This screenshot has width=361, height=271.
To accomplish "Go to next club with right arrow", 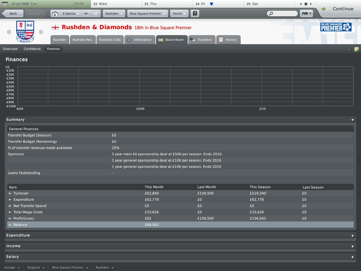I will 41,32.
